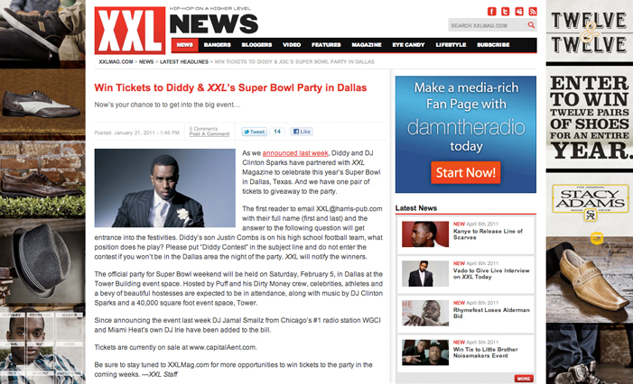Click the XXL logo

click(x=130, y=31)
